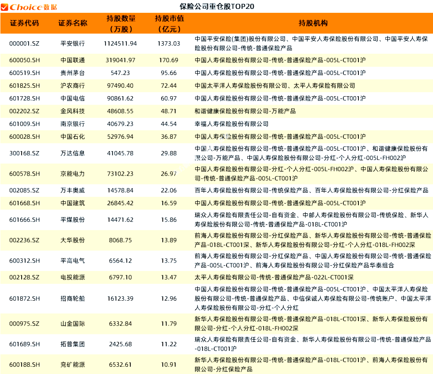433x374 pixels.
Task: Select code 600028.SH
Action: coord(24,137)
